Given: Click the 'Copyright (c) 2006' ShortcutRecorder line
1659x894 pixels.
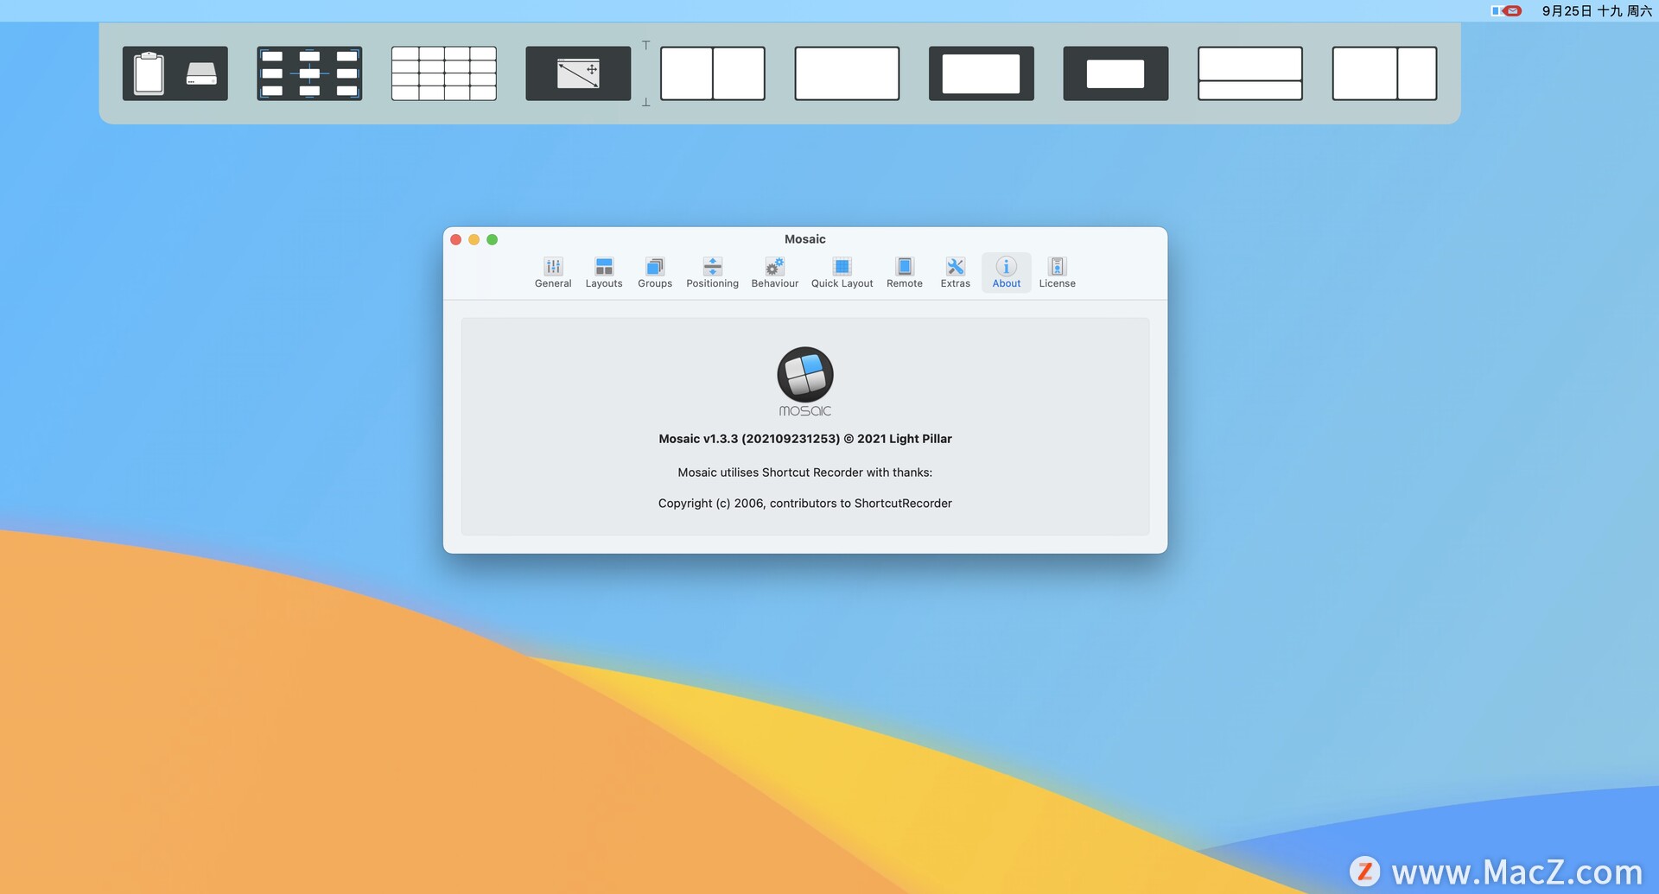Looking at the screenshot, I should pyautogui.click(x=805, y=504).
